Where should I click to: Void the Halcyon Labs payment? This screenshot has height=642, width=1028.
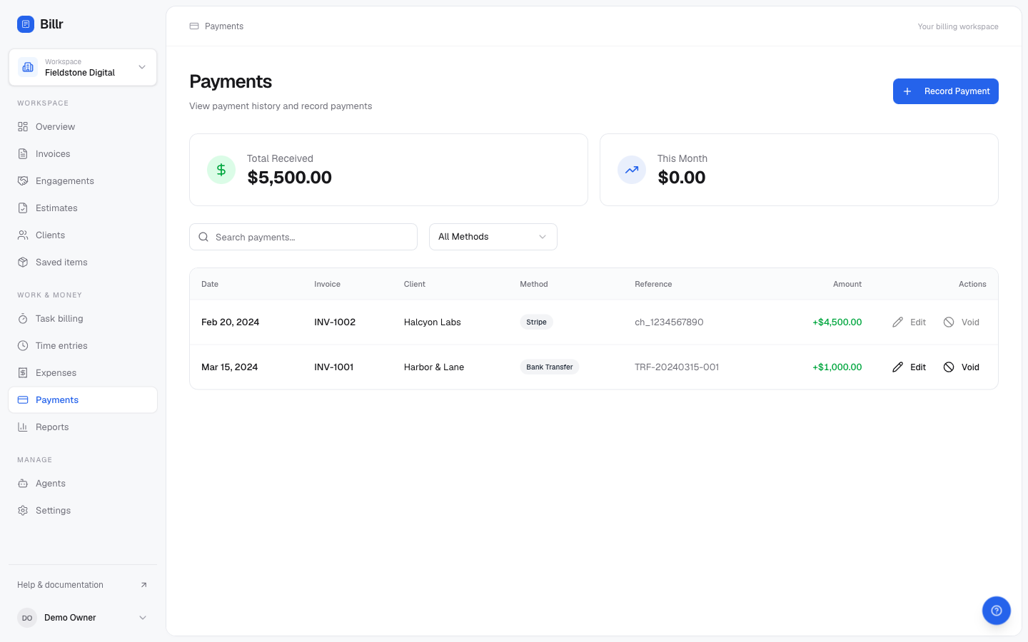tap(961, 322)
